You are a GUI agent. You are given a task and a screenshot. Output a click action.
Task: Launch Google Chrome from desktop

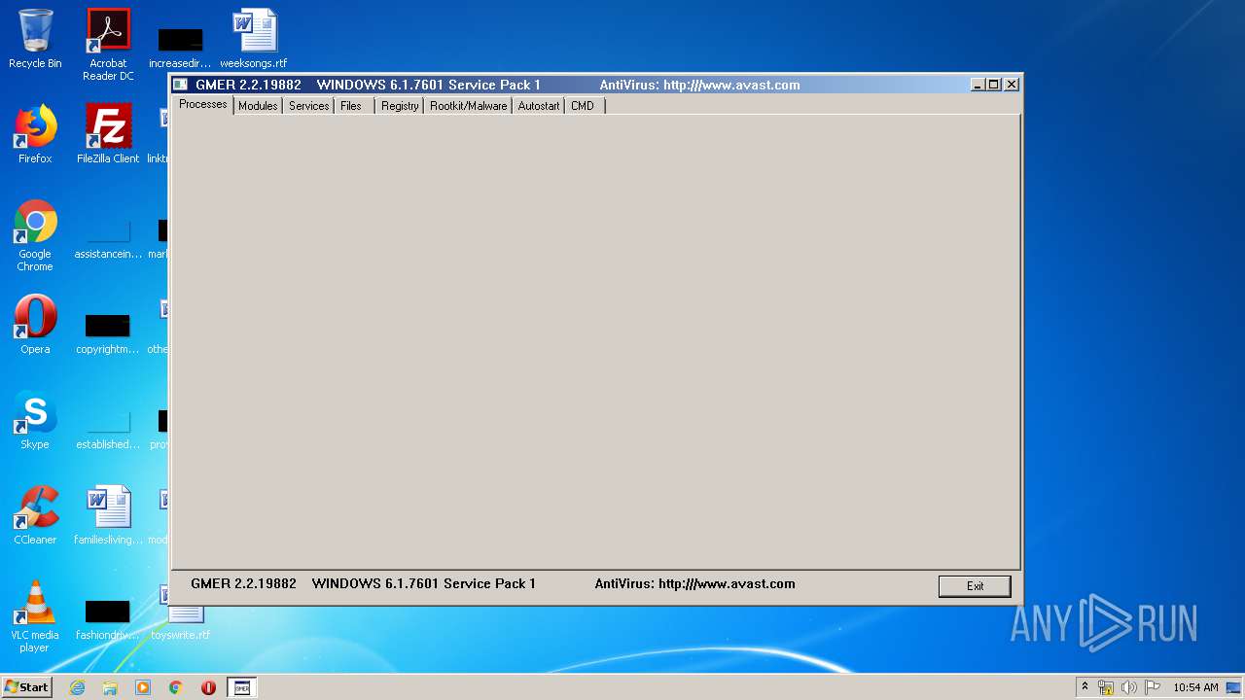pyautogui.click(x=35, y=235)
